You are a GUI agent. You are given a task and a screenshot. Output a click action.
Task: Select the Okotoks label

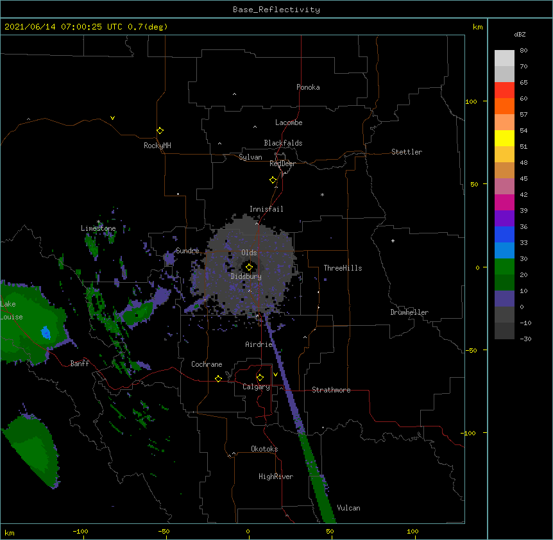(x=264, y=449)
